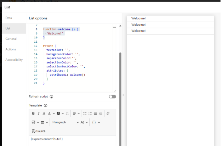221x146 pixels.
Task: Expand text alignment dropdown arrow
Action: point(79,114)
